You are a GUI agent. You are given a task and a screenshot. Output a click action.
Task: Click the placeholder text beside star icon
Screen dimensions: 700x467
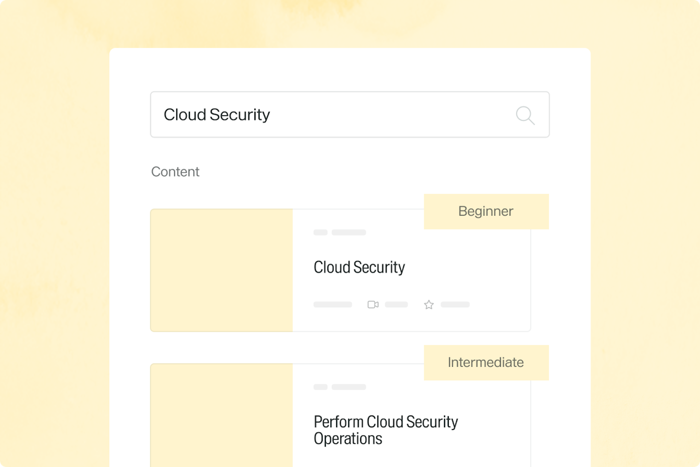tap(455, 305)
